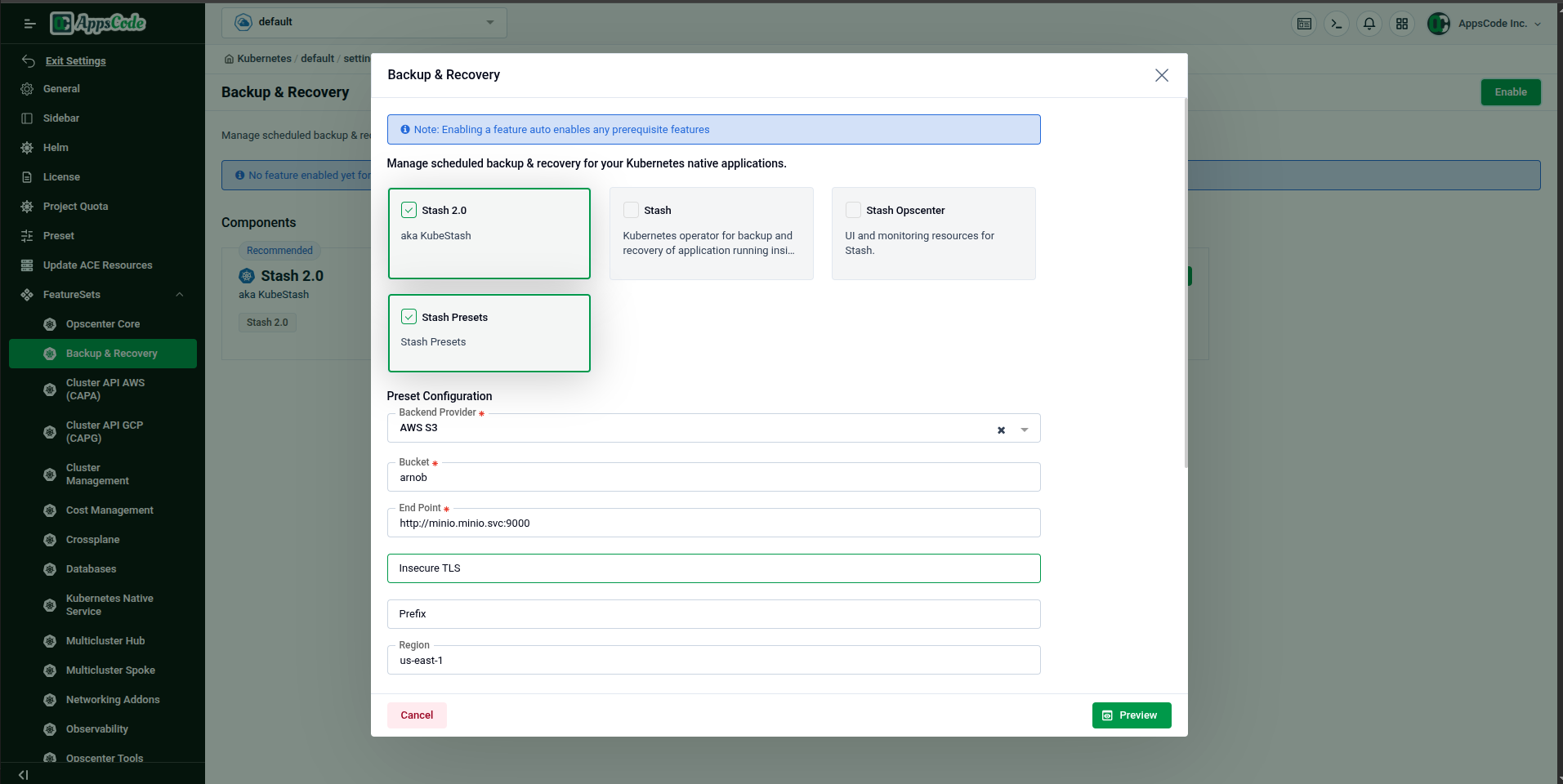Click the Preview button
1563x784 pixels.
1132,715
